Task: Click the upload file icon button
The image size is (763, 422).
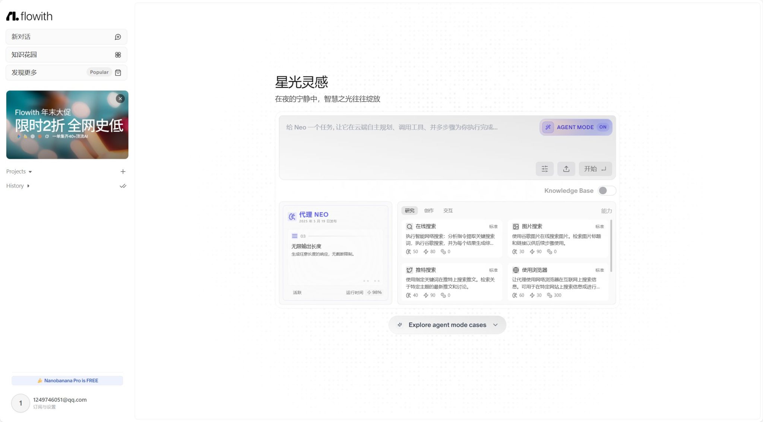Action: 566,169
